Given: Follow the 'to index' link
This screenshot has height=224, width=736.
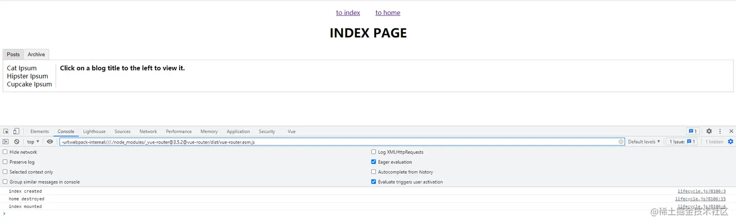Looking at the screenshot, I should [x=348, y=13].
